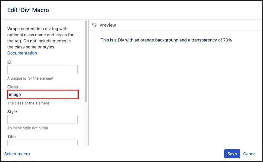Click 'A unique id for the element' hint
The width and height of the screenshot is (263, 162).
tap(30, 78)
